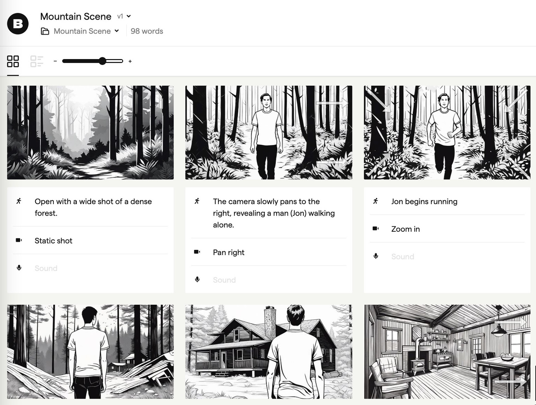
Task: Open the cabin interior frame image
Action: [447, 352]
